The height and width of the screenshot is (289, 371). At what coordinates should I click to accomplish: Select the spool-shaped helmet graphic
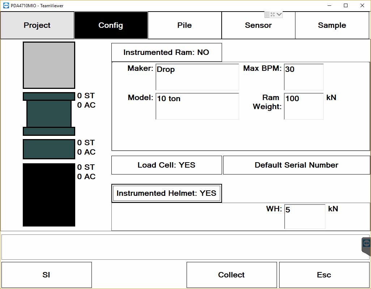coord(49,114)
